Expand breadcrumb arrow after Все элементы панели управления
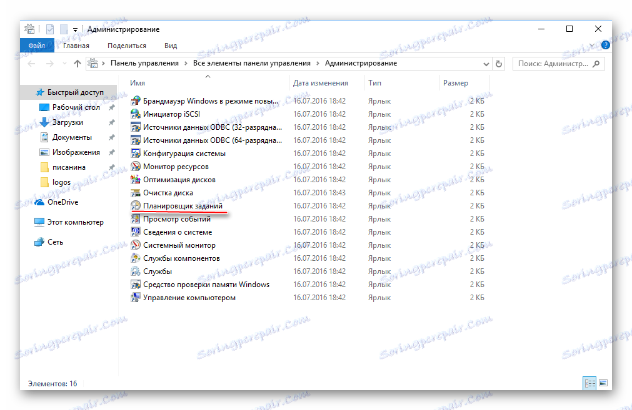This screenshot has width=632, height=410. [318, 63]
